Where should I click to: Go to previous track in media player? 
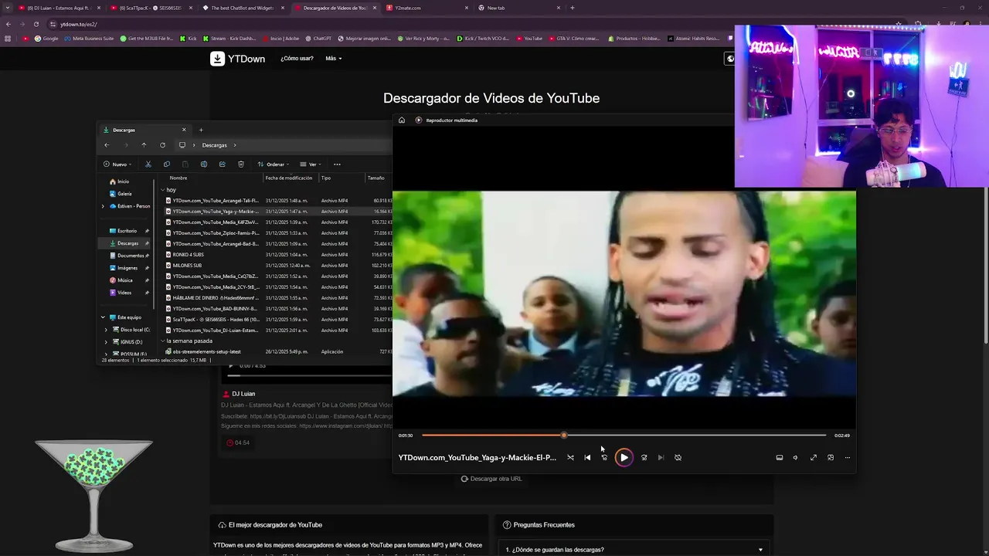587,457
